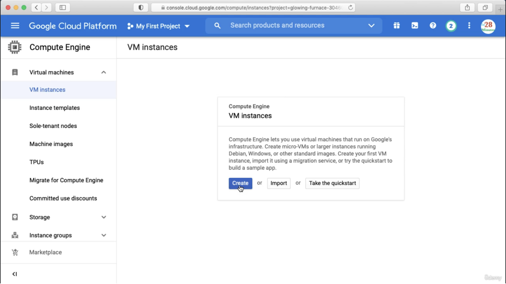Open the My First Project dropdown
The width and height of the screenshot is (506, 284).
coord(159,26)
